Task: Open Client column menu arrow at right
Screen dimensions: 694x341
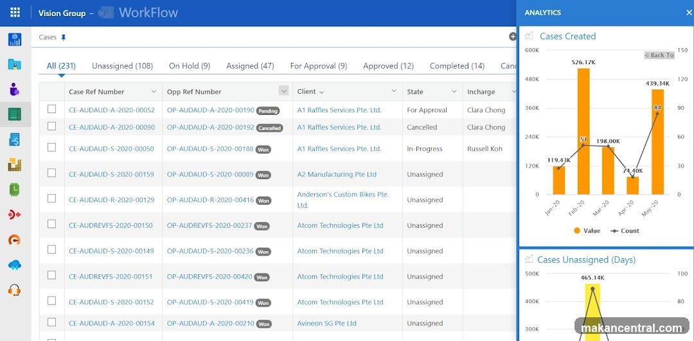Action: point(394,91)
